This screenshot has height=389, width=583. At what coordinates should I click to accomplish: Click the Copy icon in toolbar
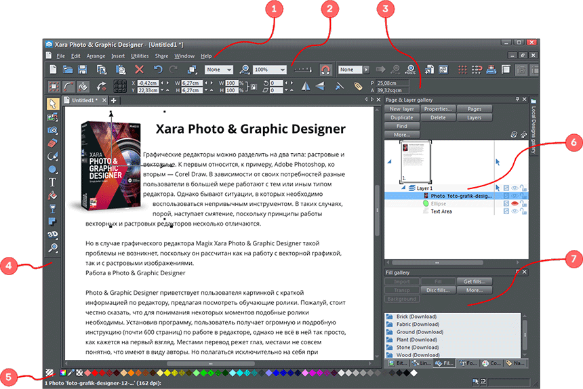(x=102, y=70)
